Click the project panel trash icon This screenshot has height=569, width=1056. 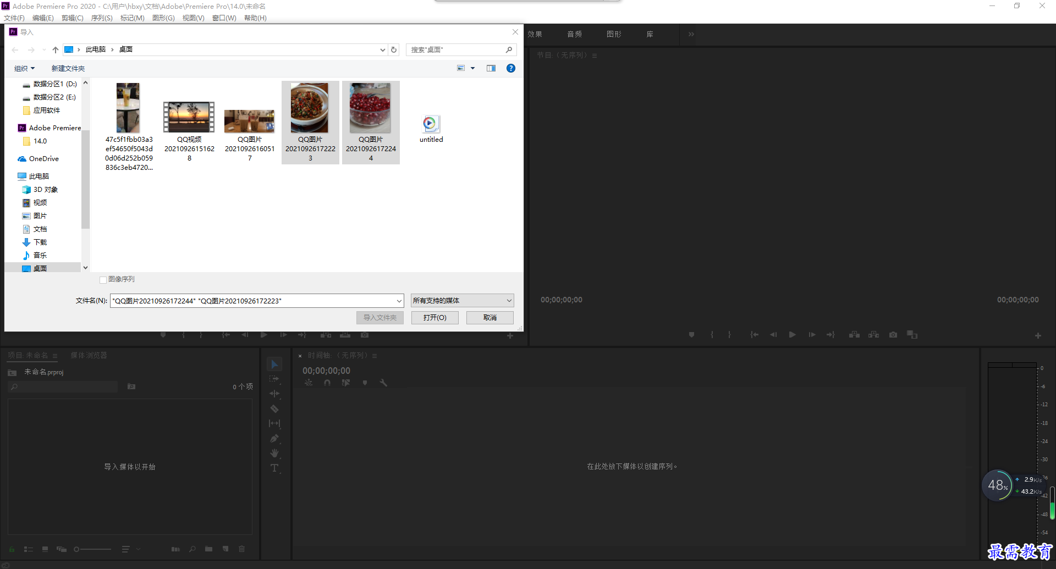(x=241, y=549)
